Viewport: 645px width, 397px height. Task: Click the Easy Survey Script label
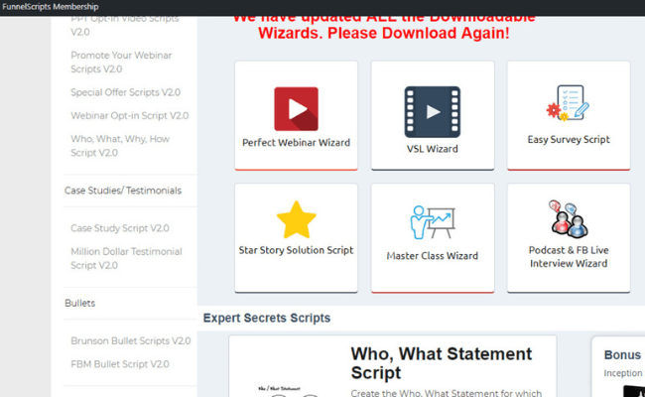coord(569,140)
